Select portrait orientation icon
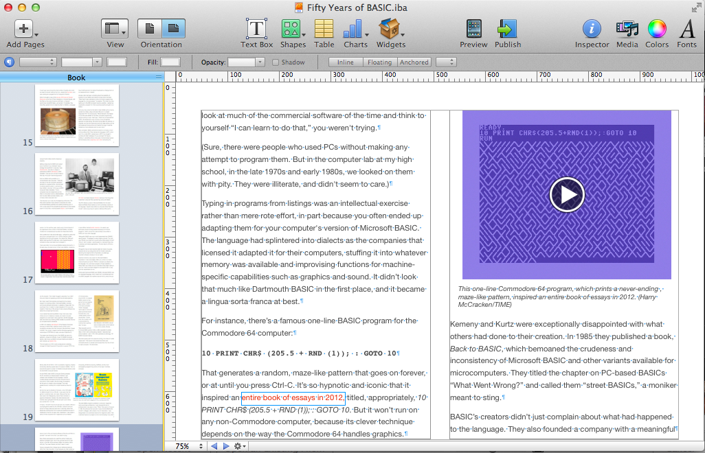The height and width of the screenshot is (453, 705). click(x=149, y=30)
